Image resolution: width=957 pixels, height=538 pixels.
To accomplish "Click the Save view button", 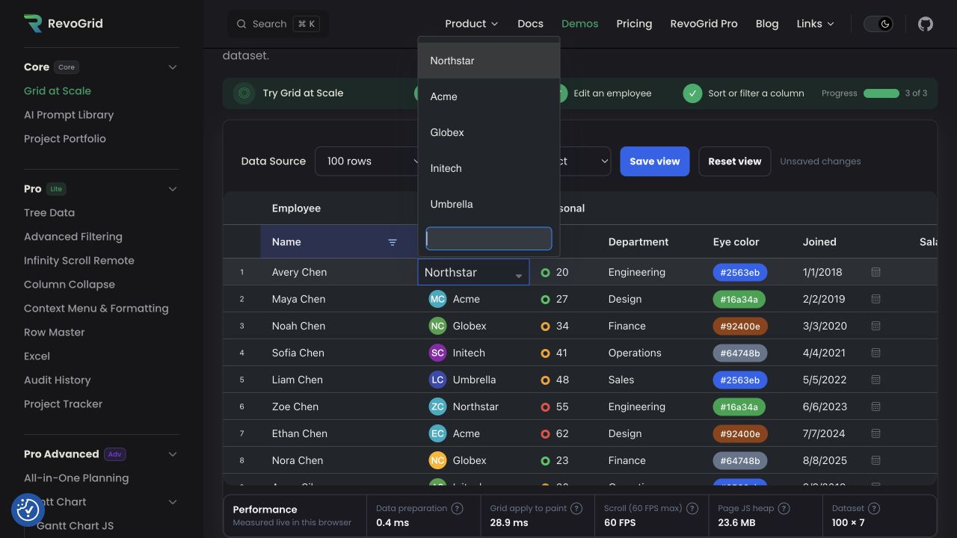I will tap(655, 161).
